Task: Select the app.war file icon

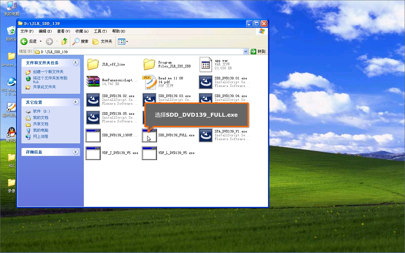Action: [x=206, y=64]
